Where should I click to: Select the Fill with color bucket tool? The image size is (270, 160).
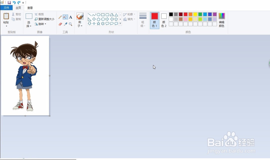[x=65, y=17]
